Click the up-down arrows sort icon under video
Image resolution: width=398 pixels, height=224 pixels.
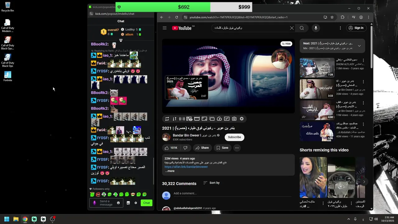(174, 119)
